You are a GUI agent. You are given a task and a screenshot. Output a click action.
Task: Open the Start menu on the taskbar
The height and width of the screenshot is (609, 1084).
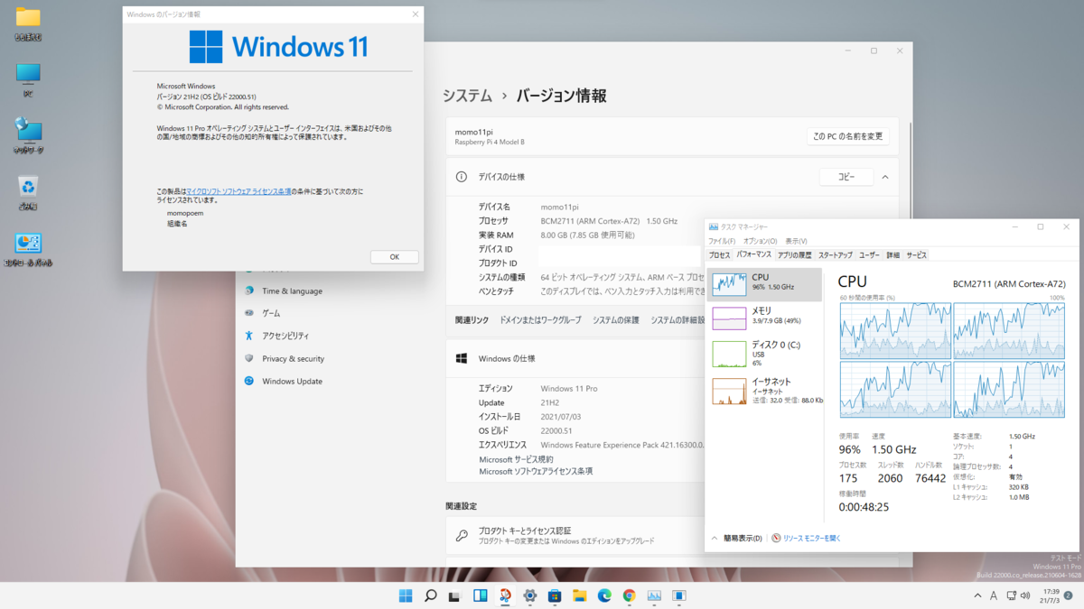point(406,595)
